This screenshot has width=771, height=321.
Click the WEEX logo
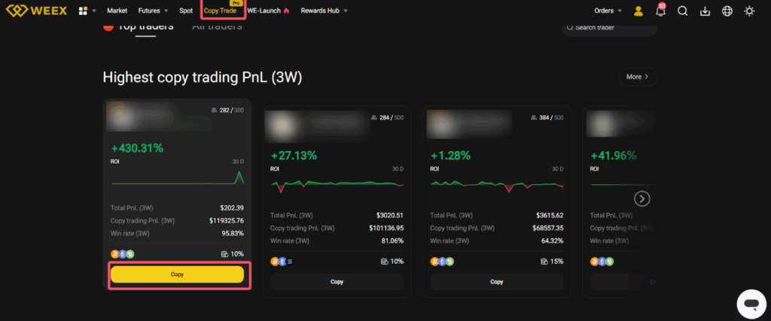(x=36, y=11)
